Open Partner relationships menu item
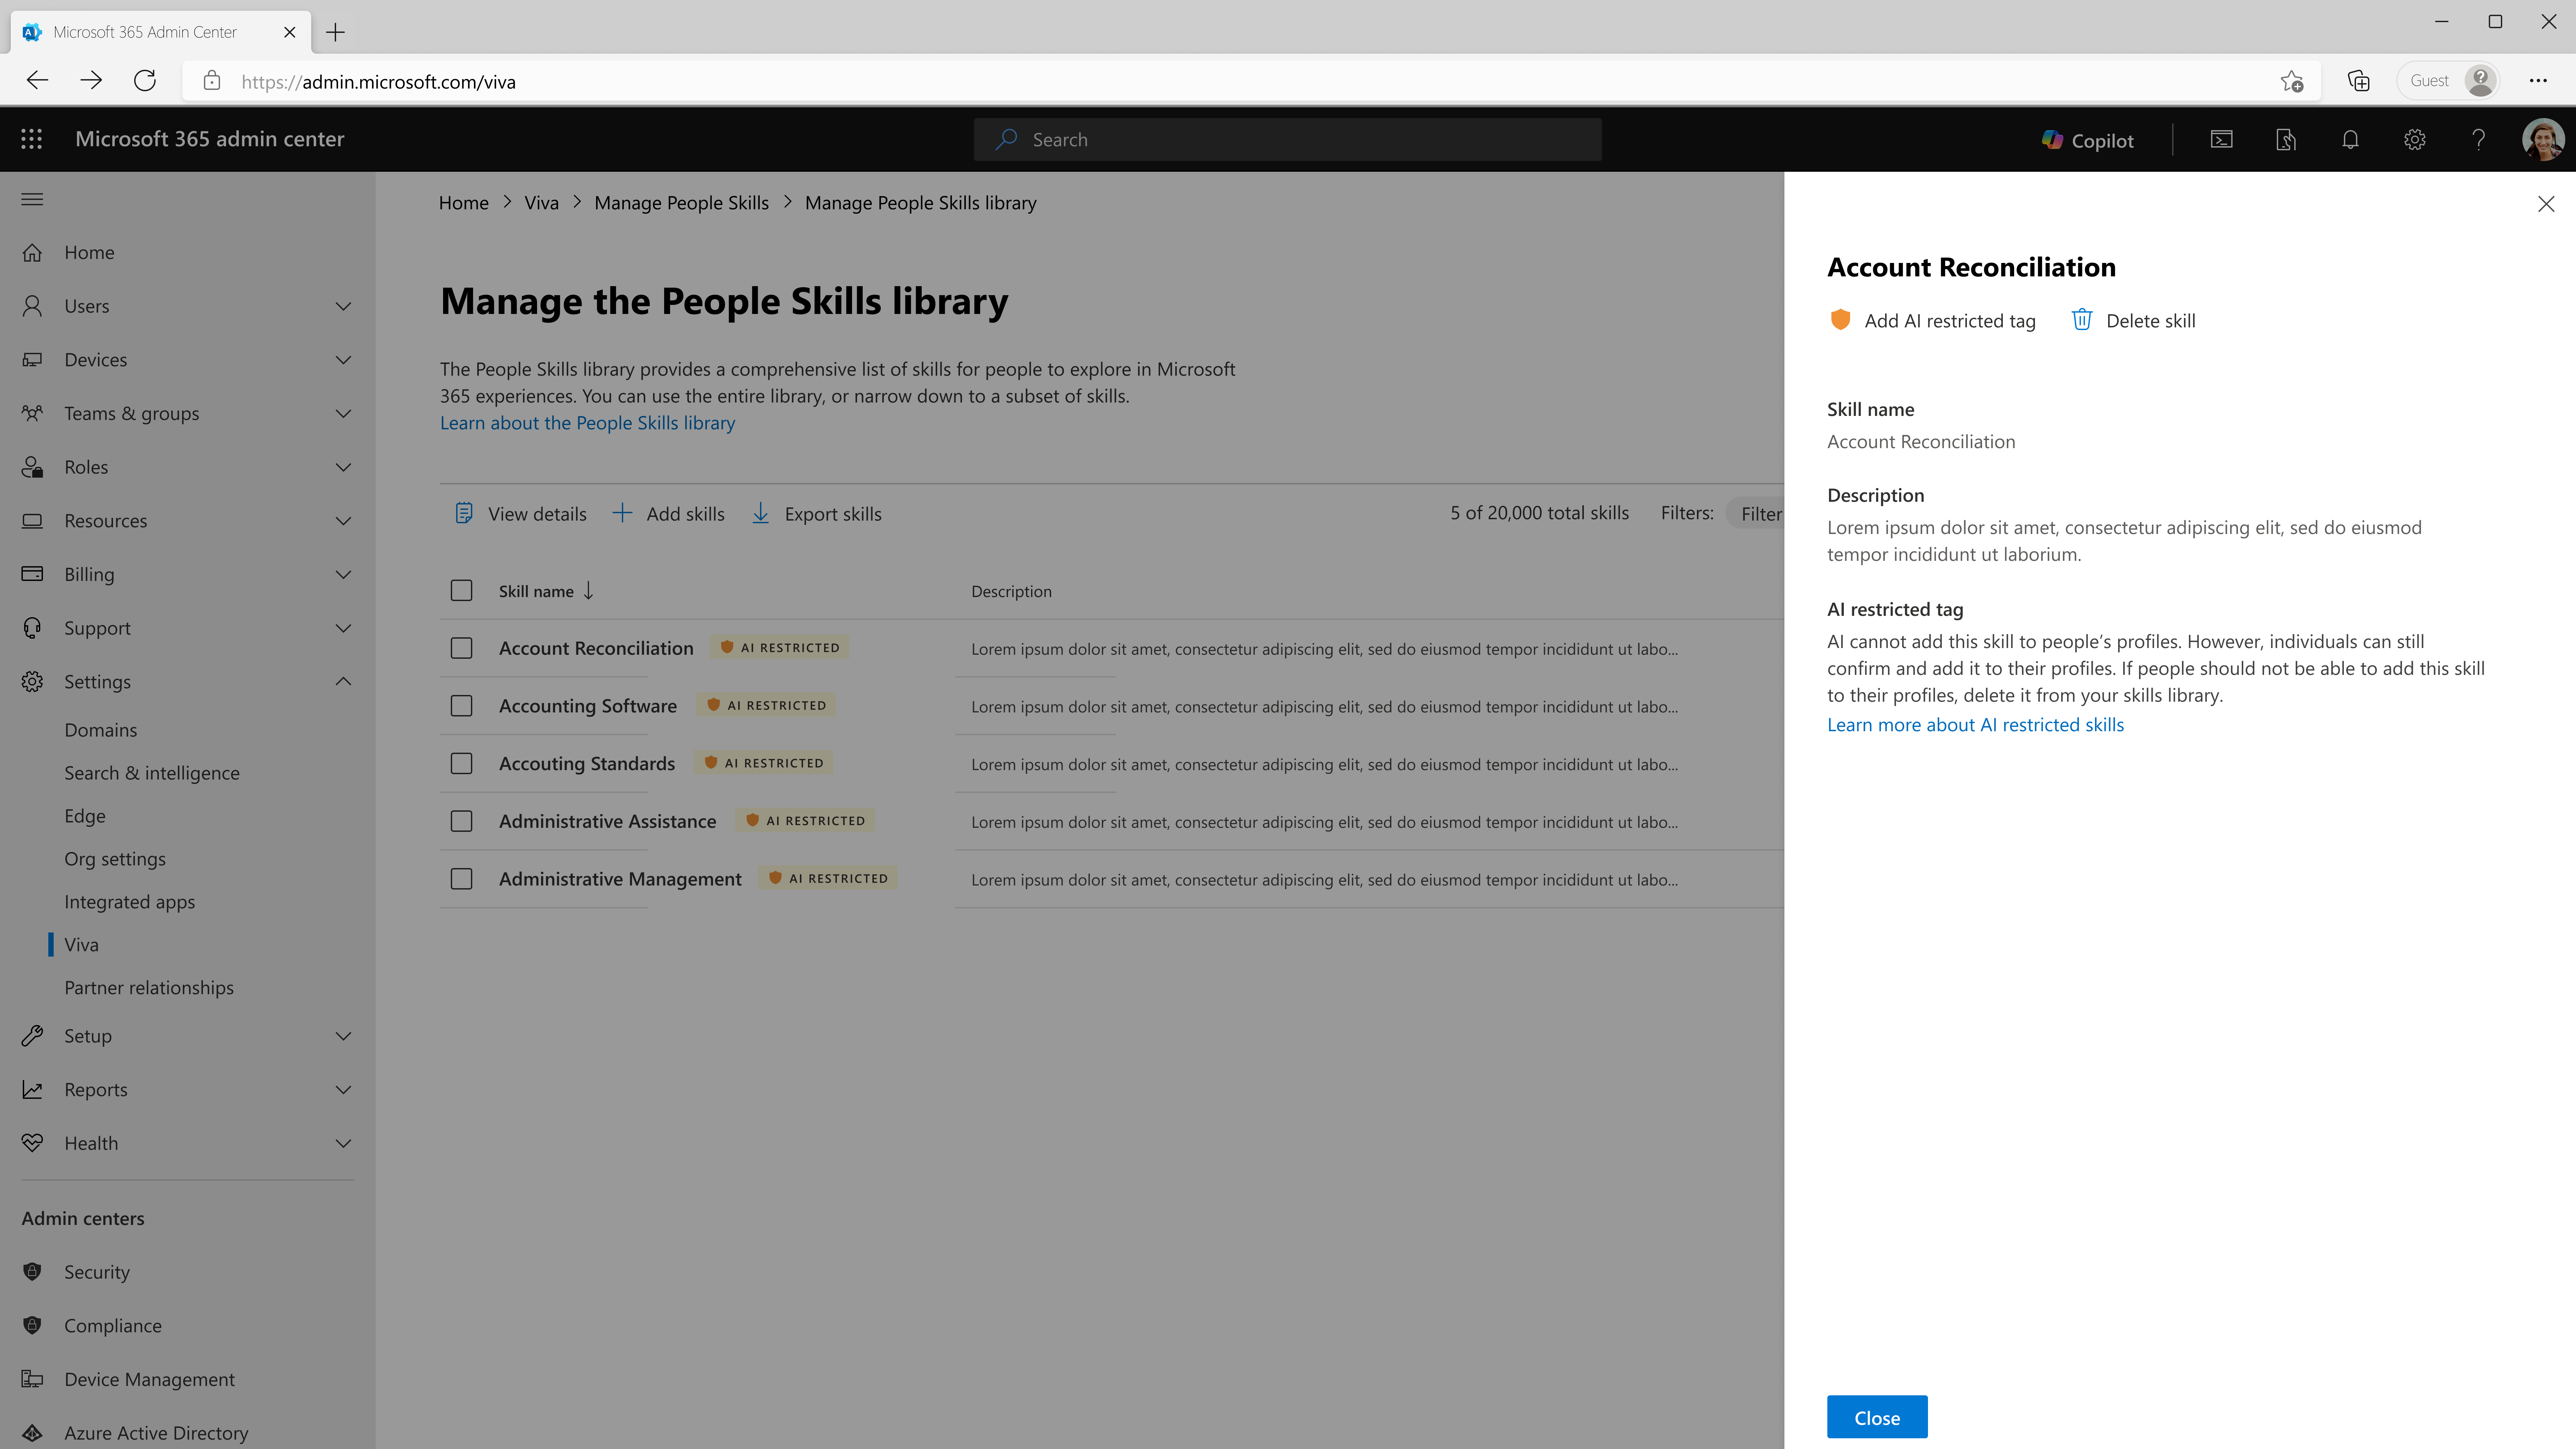 149,988
